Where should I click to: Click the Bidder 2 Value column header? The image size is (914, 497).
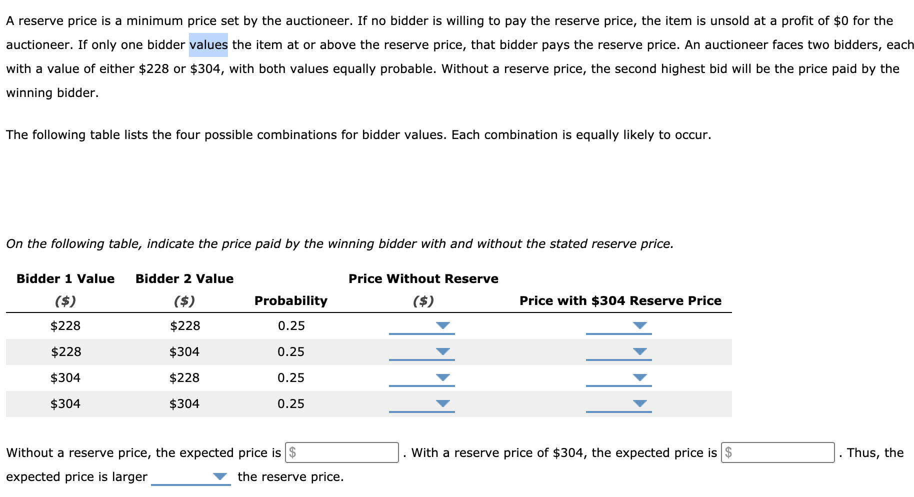click(184, 278)
